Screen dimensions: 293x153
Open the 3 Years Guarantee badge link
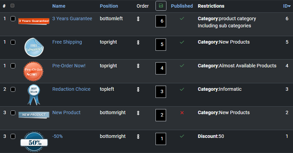point(72,19)
